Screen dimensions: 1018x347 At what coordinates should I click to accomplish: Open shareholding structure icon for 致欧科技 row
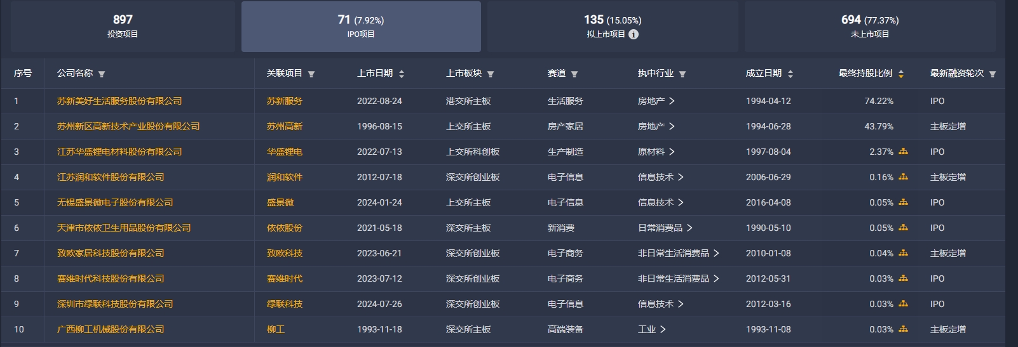(x=904, y=253)
